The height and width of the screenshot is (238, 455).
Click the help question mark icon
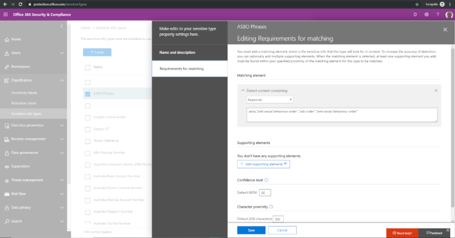[x=437, y=15]
